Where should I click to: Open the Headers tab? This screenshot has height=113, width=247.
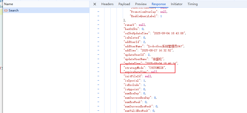coord(107,4)
